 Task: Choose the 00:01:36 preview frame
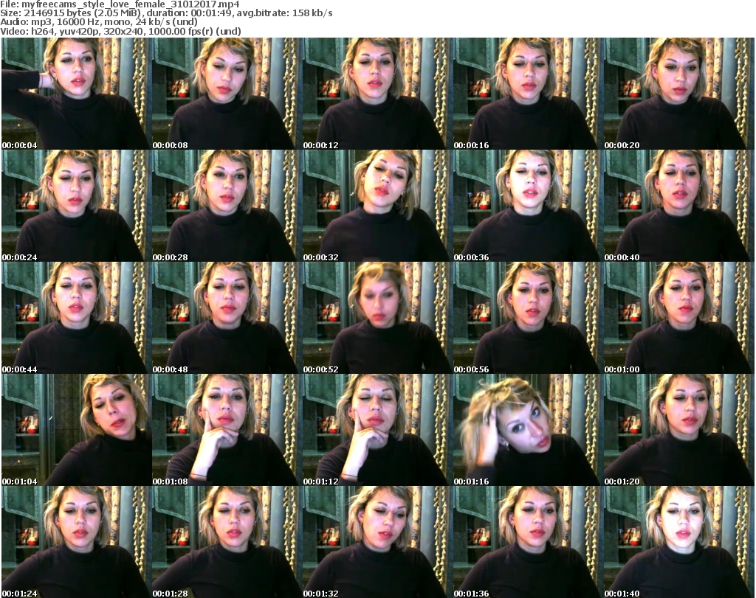coord(527,542)
